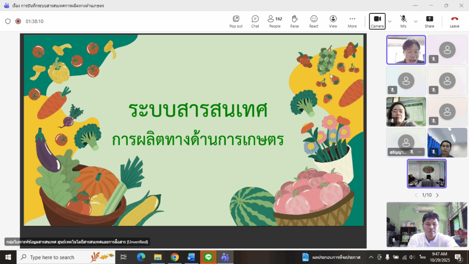
Task: Open participant tile's three-dot options
Action: 420,152
